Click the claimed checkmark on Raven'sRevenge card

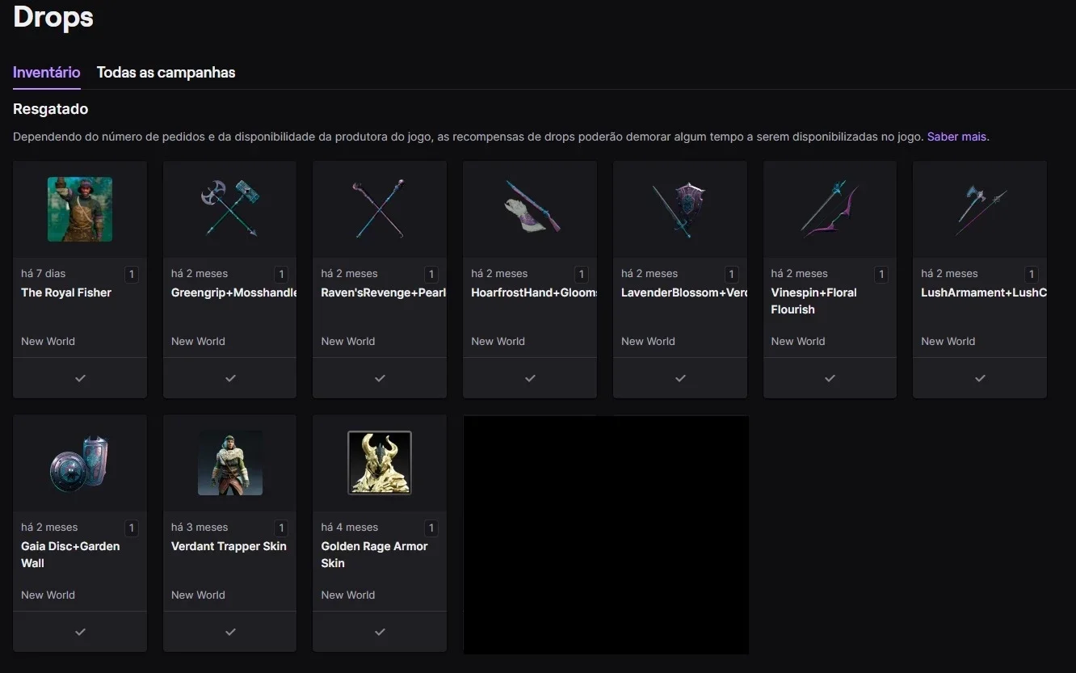tap(380, 378)
